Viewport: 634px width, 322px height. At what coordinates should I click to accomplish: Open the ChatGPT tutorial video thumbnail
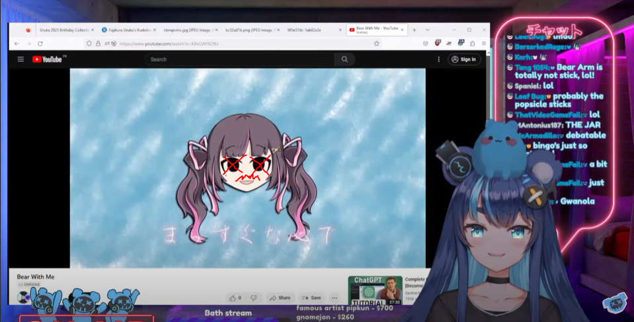(x=376, y=290)
